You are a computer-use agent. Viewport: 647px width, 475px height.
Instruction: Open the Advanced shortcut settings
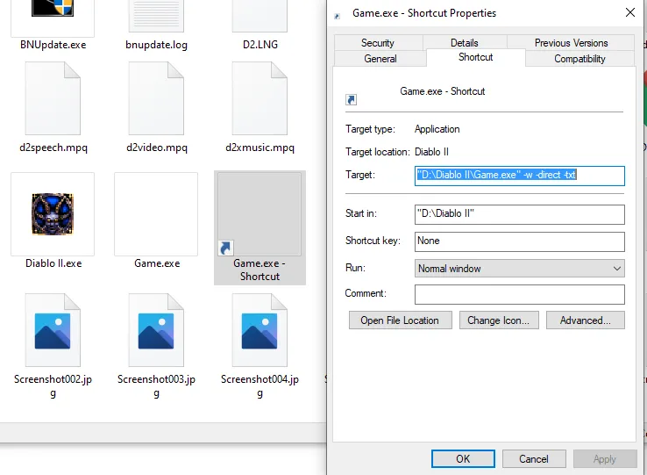(585, 320)
